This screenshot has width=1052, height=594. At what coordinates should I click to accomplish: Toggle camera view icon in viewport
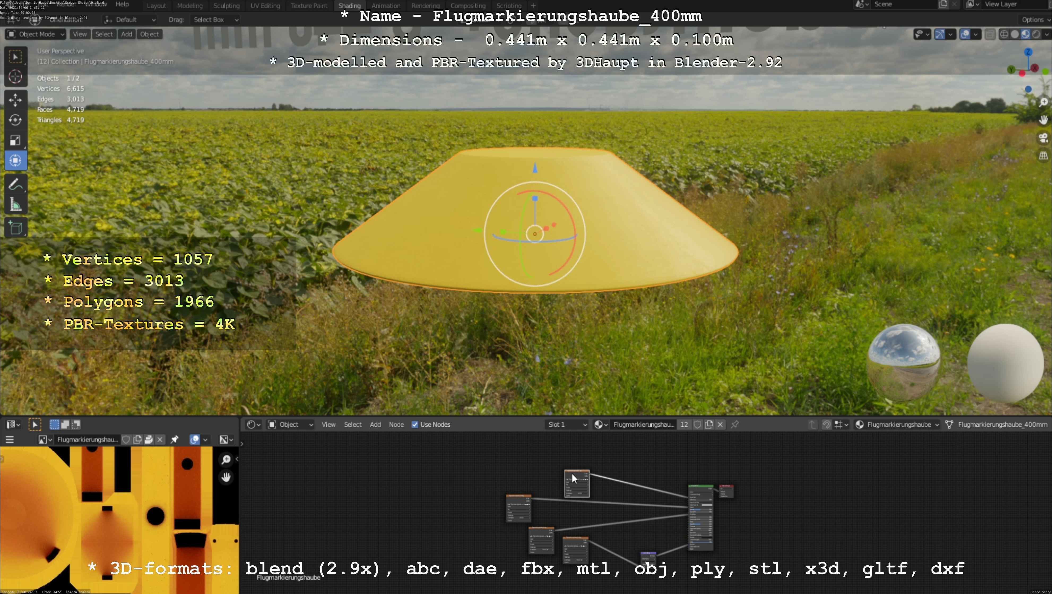click(x=1044, y=138)
